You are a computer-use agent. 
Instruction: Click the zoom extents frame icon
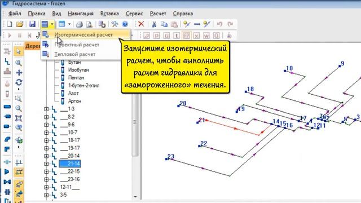tap(19, 118)
